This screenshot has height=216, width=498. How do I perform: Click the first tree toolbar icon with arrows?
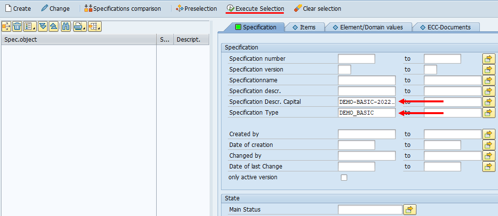tap(6, 26)
